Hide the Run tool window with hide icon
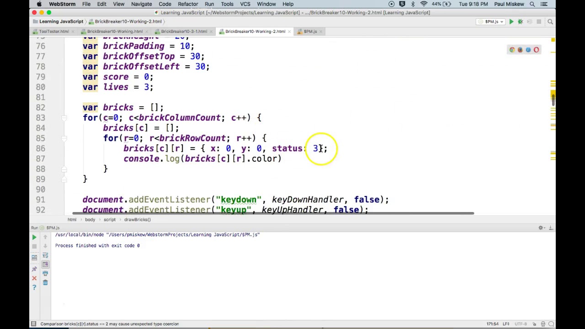The height and width of the screenshot is (329, 585). click(x=551, y=228)
